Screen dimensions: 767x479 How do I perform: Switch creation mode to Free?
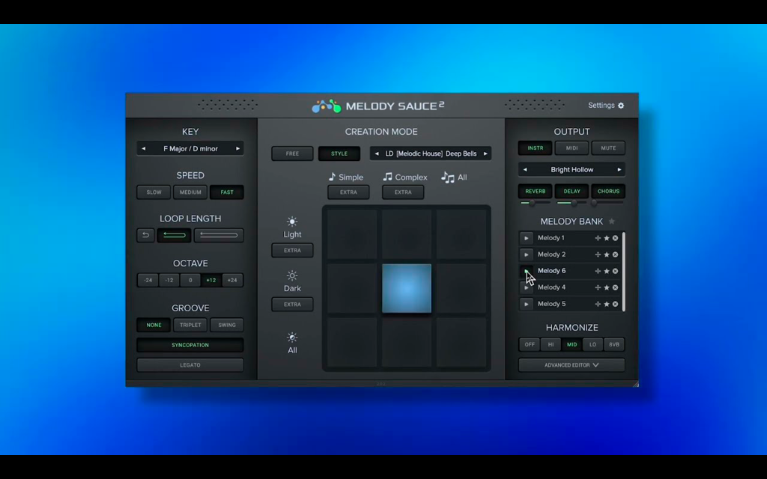293,153
